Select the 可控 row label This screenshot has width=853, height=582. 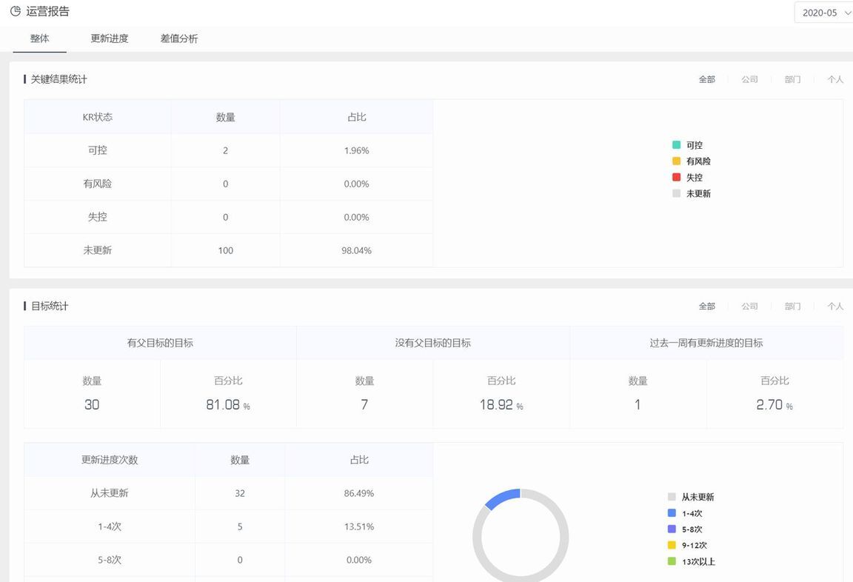pyautogui.click(x=98, y=150)
